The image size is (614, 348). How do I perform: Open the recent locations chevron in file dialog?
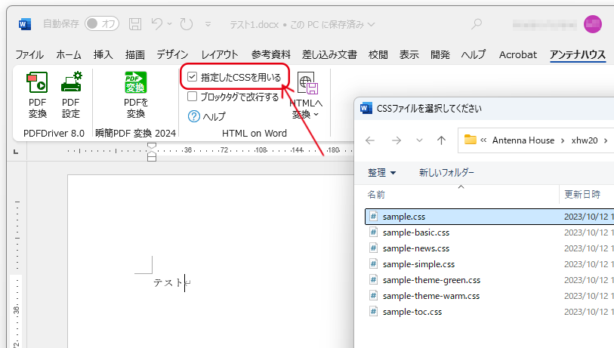(419, 140)
